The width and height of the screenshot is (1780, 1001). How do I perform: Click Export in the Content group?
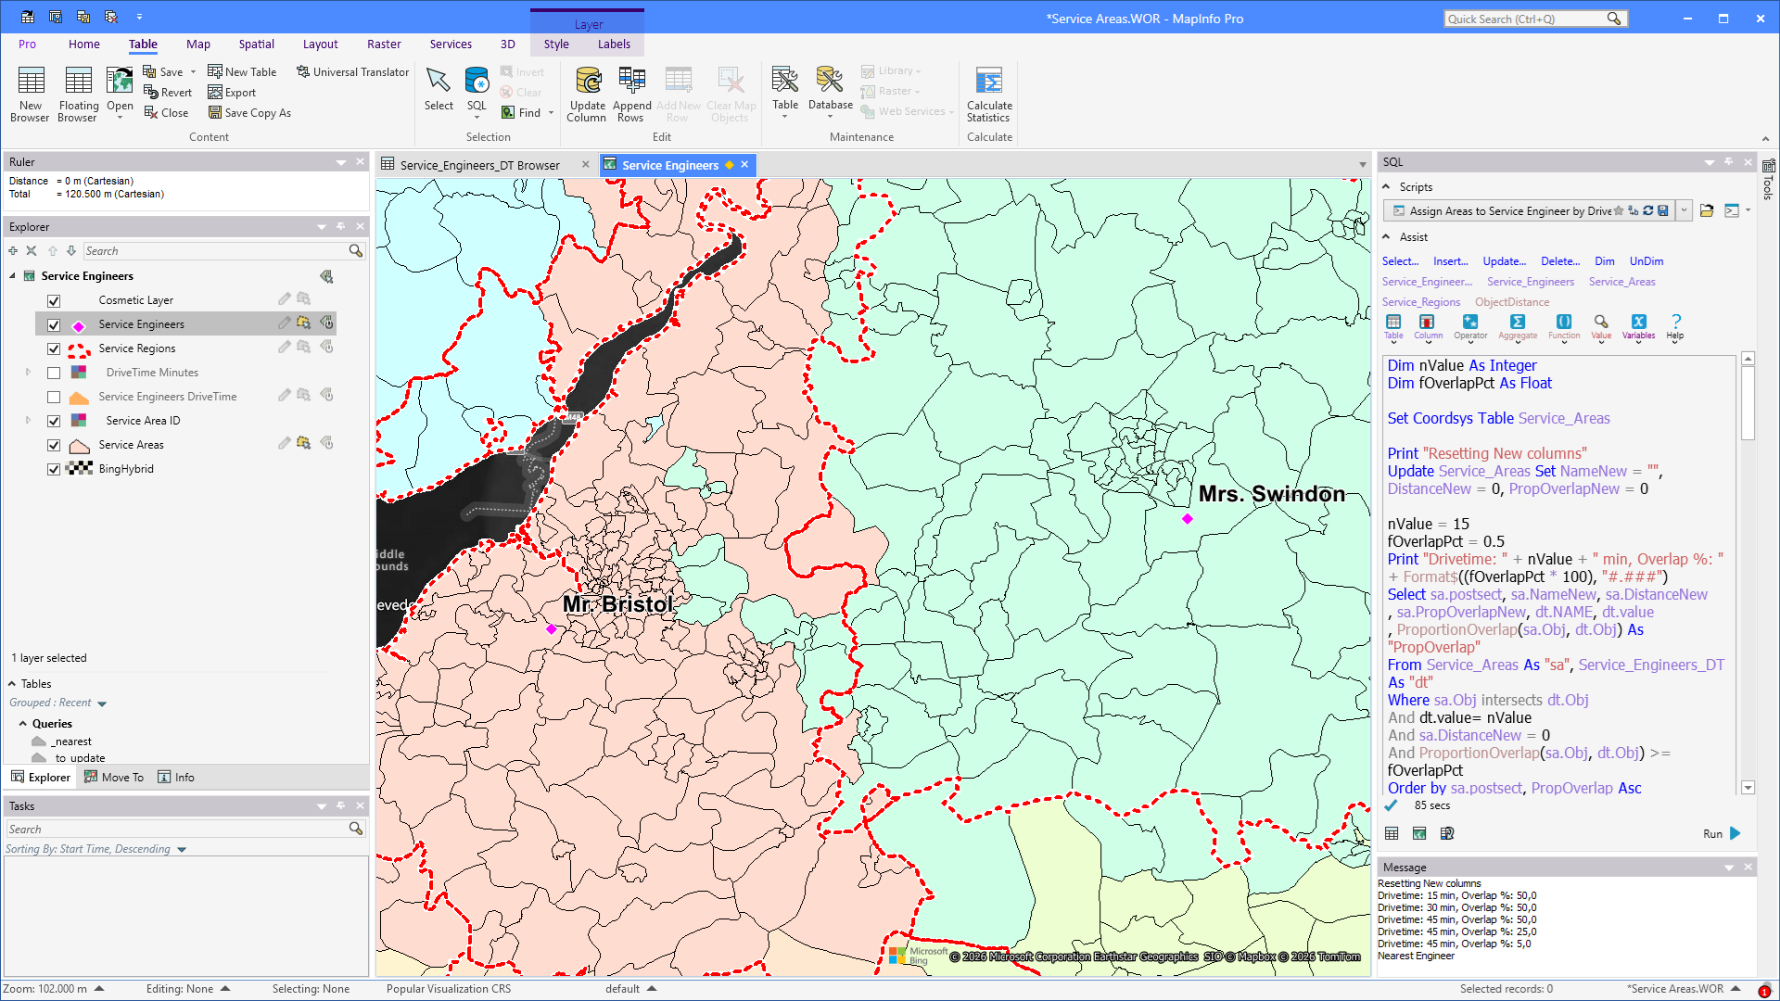(x=232, y=93)
